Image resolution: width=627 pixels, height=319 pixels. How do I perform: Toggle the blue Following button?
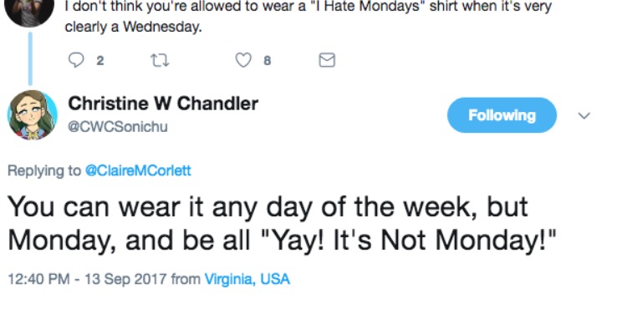pyautogui.click(x=502, y=115)
